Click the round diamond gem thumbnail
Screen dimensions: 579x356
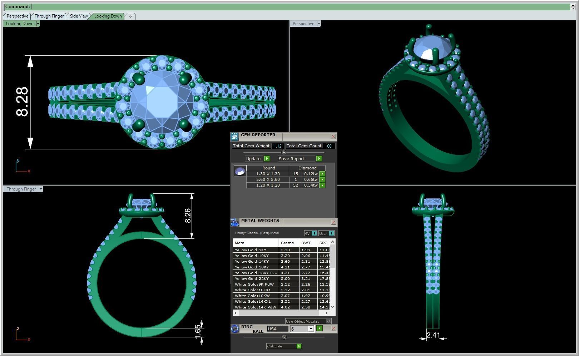point(240,171)
